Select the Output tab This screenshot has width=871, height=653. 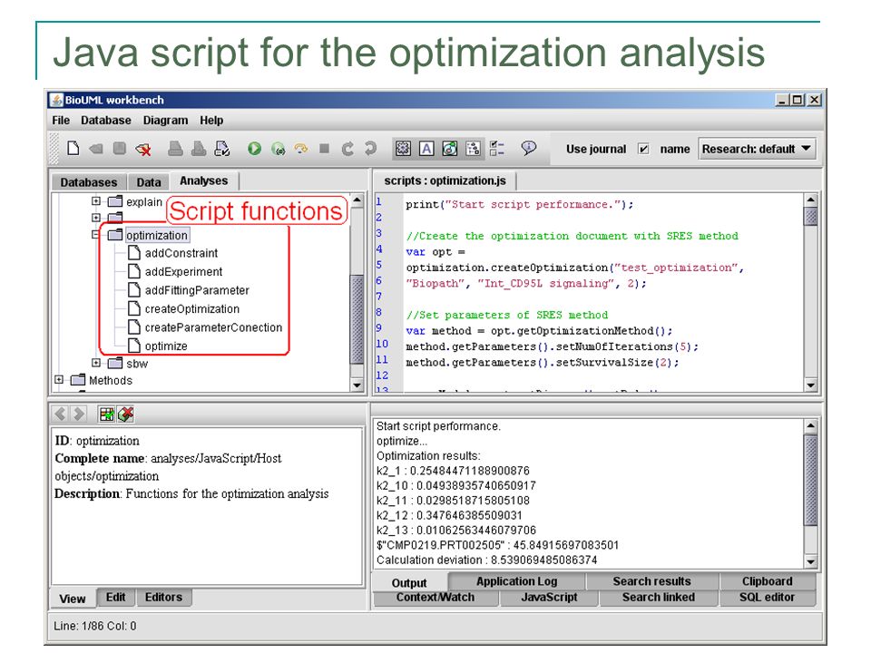tap(409, 582)
